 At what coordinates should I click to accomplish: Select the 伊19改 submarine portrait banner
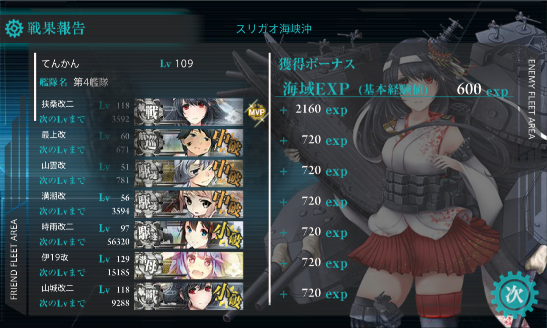coord(189,266)
